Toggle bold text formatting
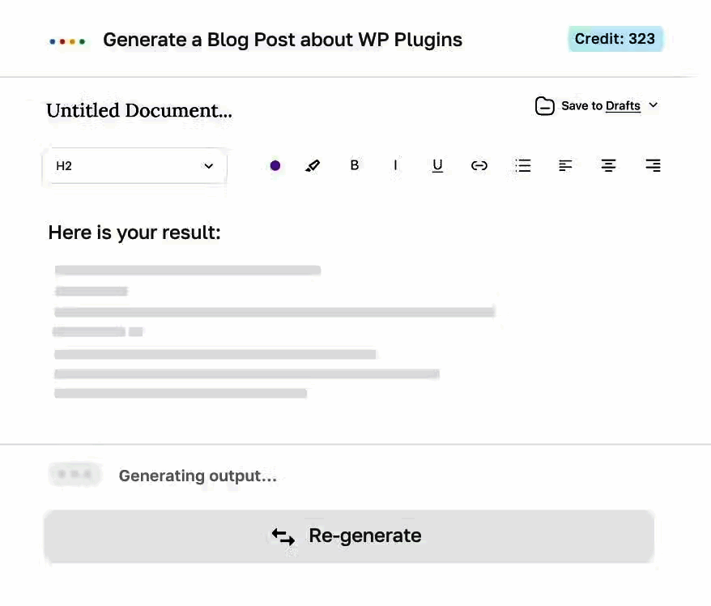This screenshot has height=606, width=711. [x=354, y=165]
